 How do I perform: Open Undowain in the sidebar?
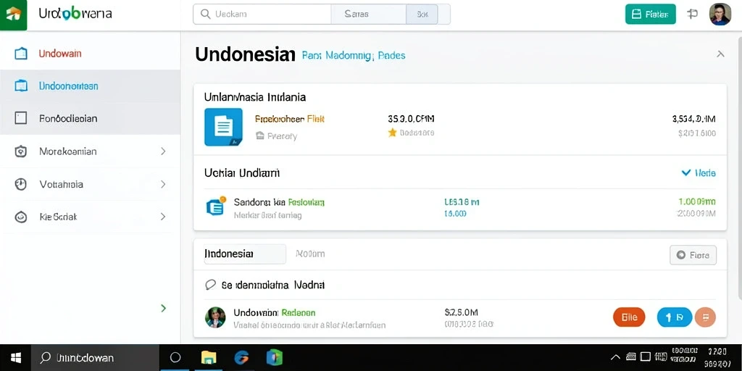(x=90, y=54)
